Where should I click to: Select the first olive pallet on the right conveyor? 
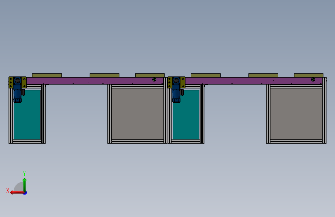click(206, 75)
